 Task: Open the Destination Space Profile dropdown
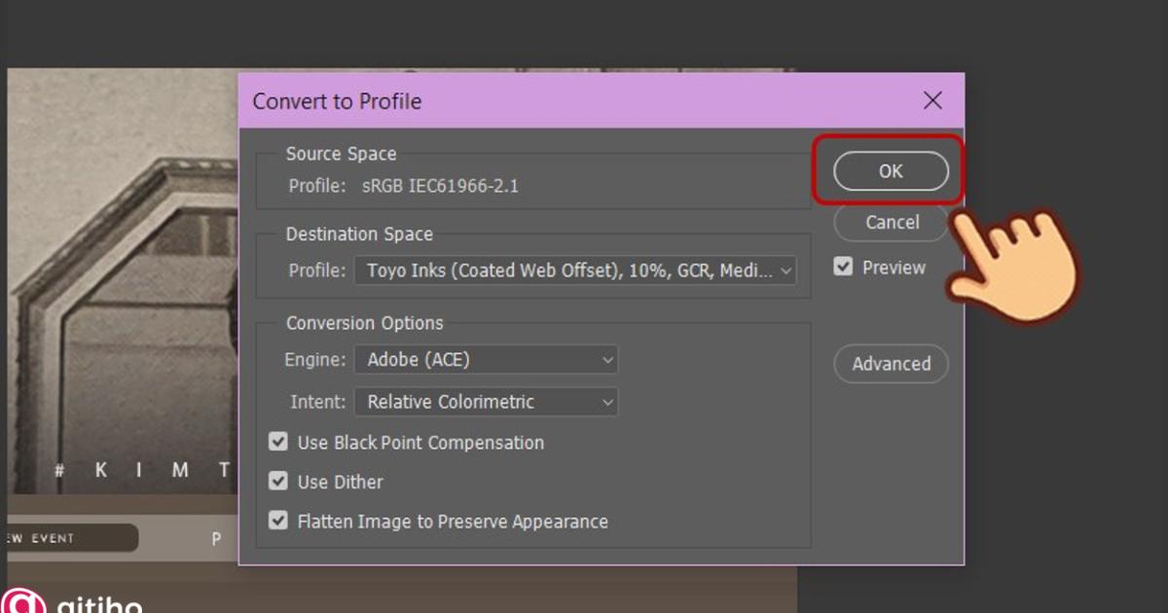574,270
